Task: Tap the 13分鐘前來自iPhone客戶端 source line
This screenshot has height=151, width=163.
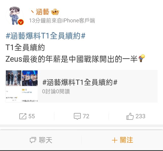Action: 62,20
